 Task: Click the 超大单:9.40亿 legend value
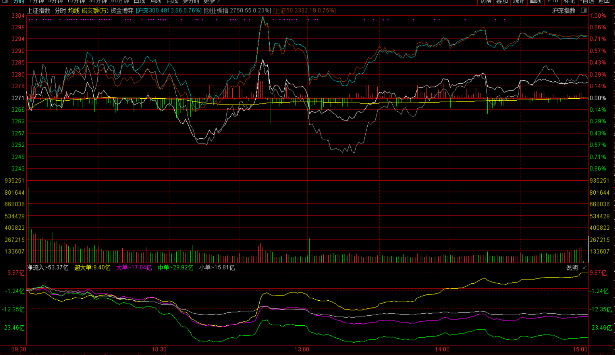tap(92, 268)
